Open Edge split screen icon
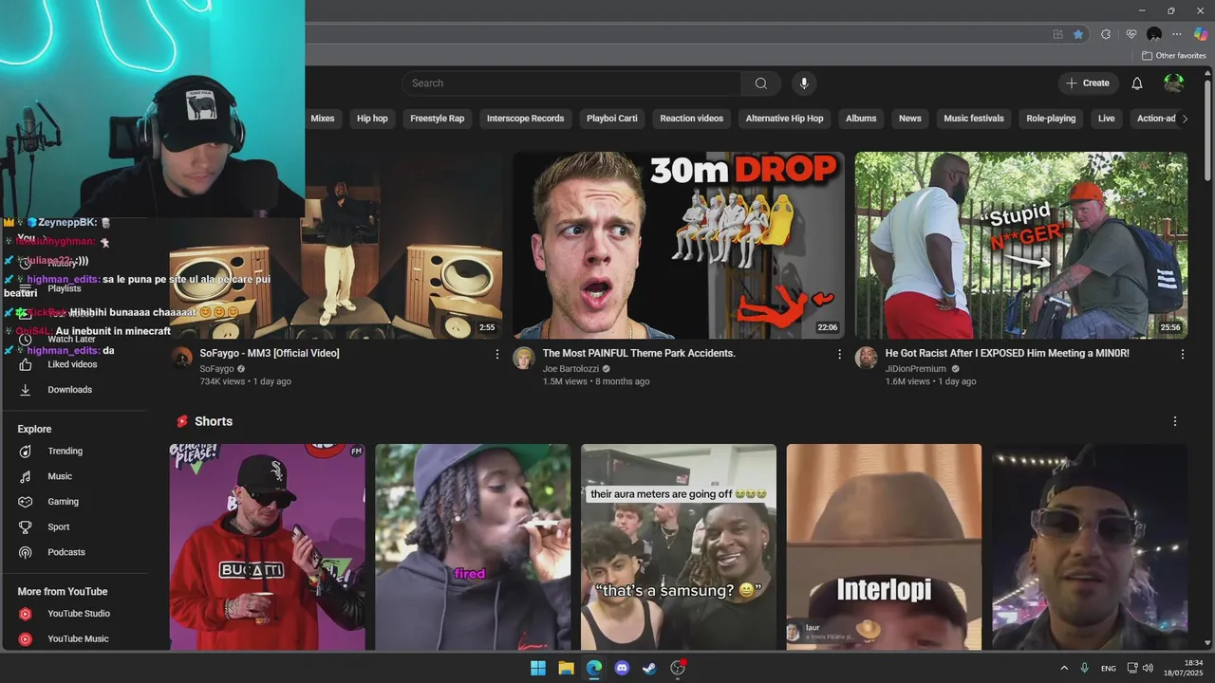 coord(1057,34)
